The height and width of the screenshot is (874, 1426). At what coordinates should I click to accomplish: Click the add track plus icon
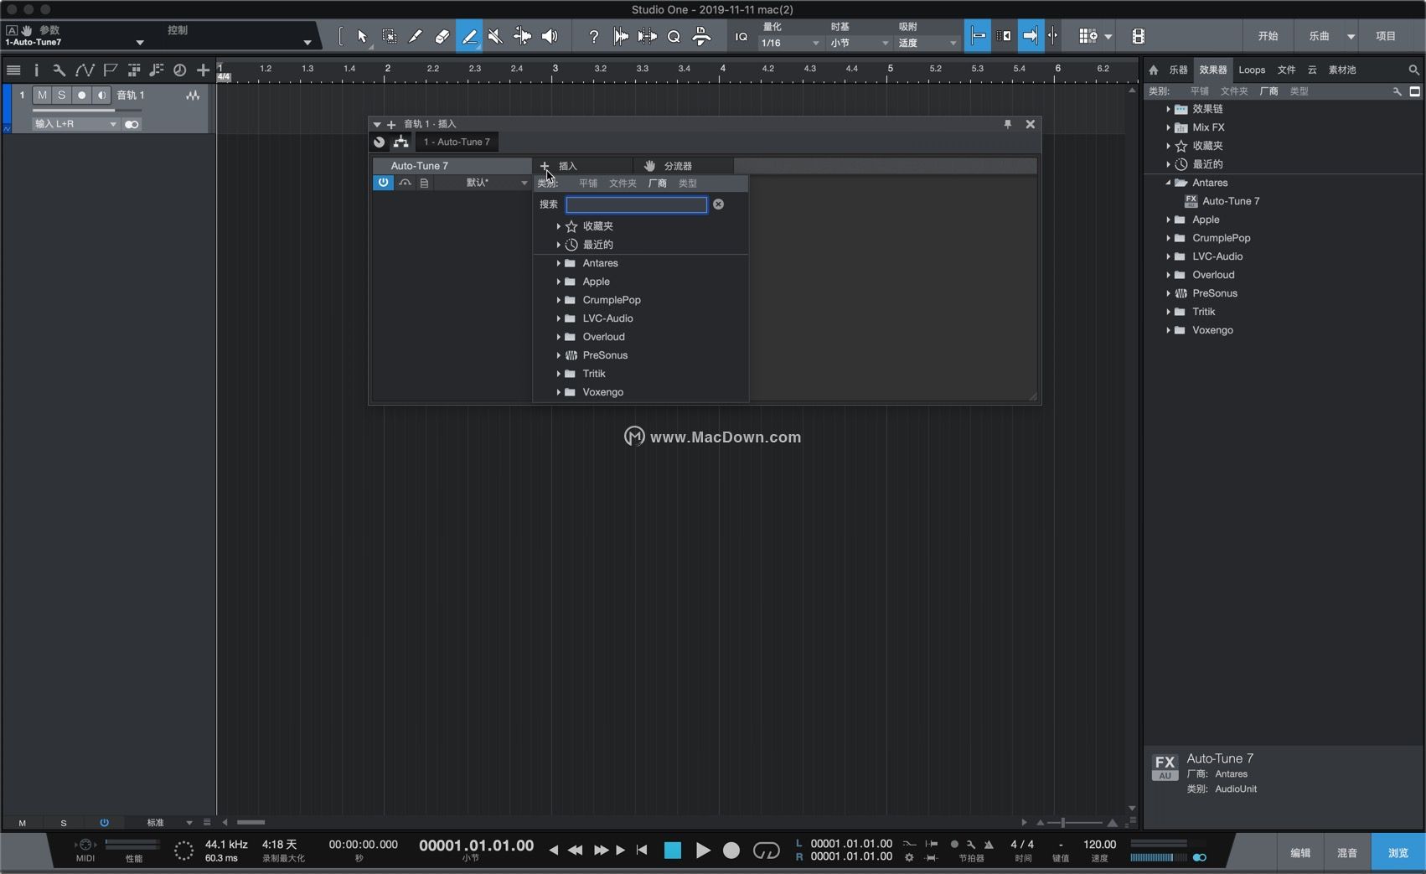(203, 70)
